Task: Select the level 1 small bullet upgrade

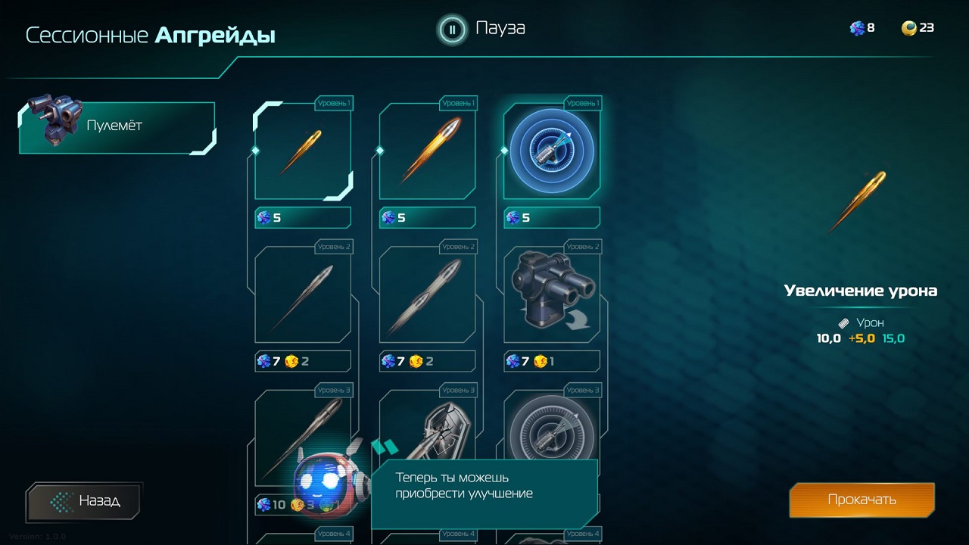Action: [x=303, y=151]
